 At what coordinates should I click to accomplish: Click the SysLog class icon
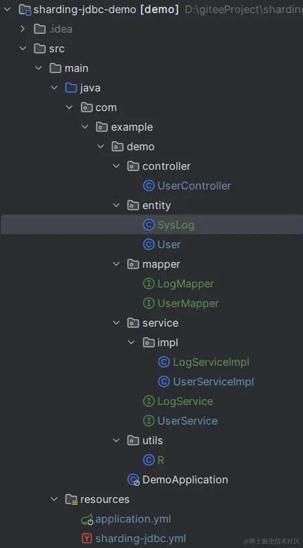click(149, 225)
